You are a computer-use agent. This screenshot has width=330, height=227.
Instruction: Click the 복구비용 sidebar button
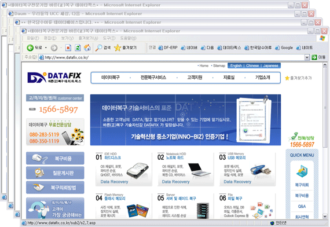[55, 158]
